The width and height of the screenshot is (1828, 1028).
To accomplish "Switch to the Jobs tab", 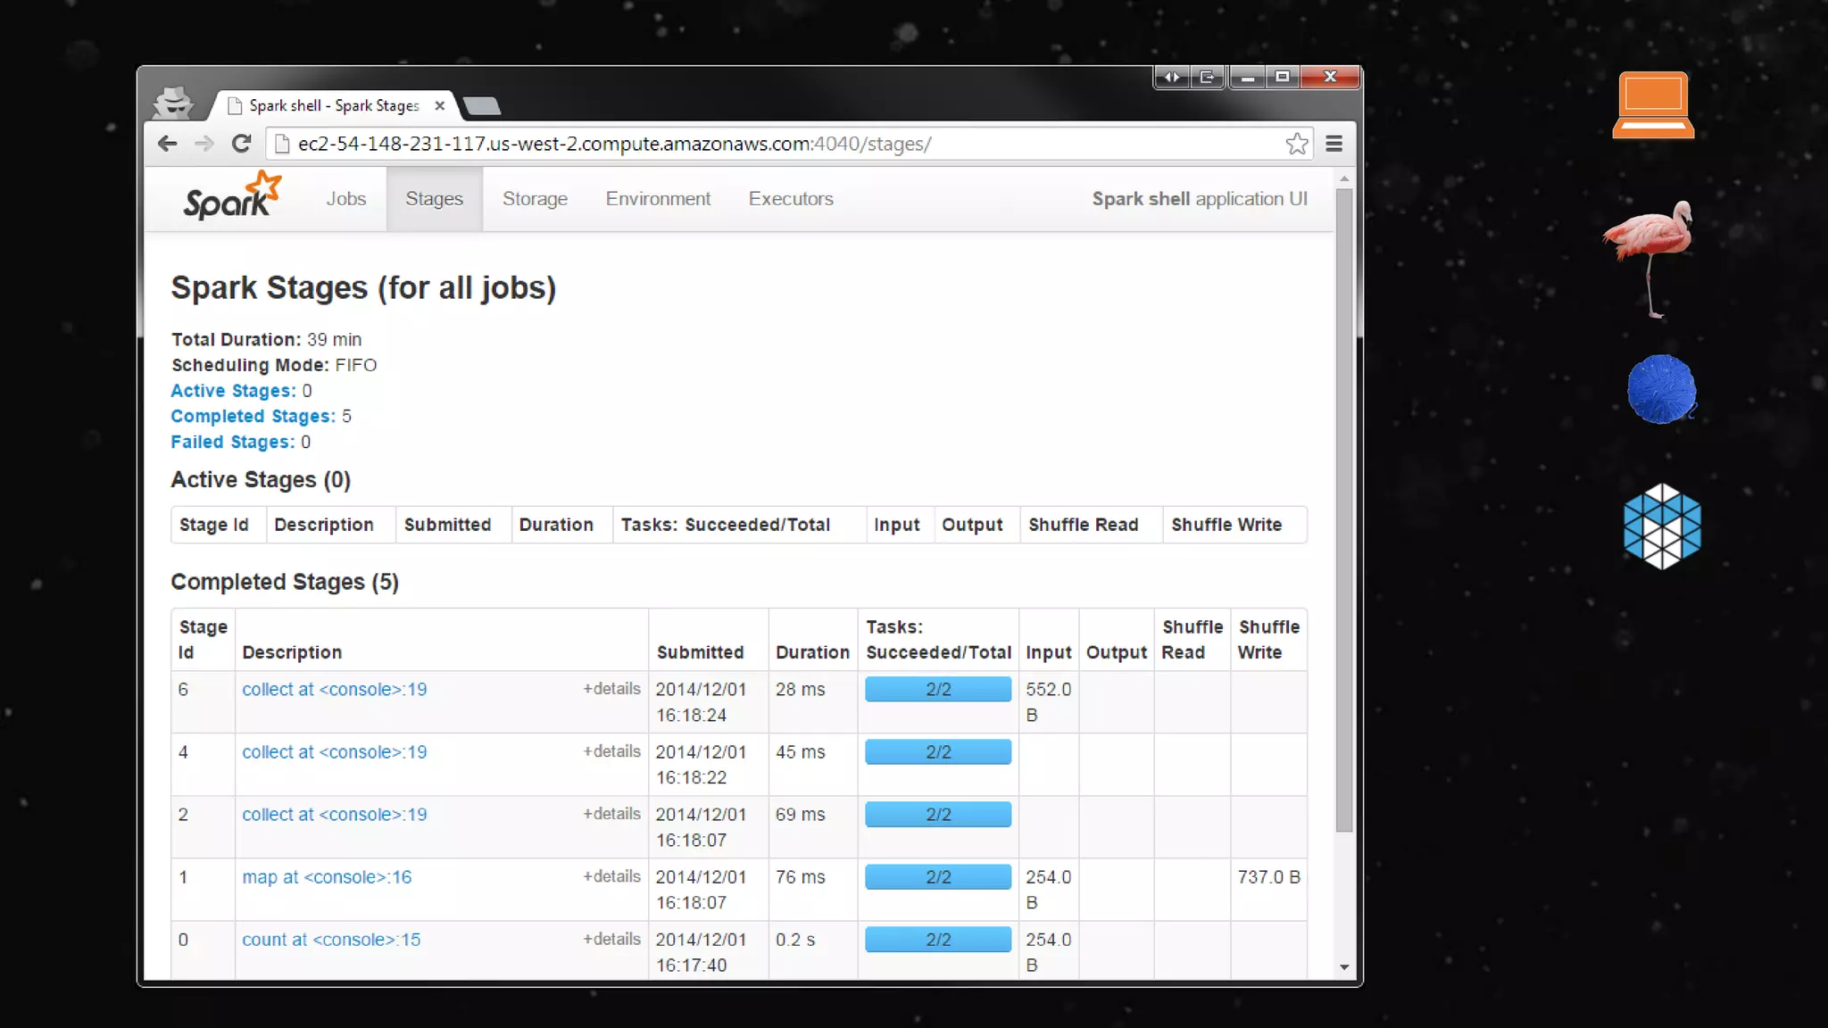I will [345, 199].
